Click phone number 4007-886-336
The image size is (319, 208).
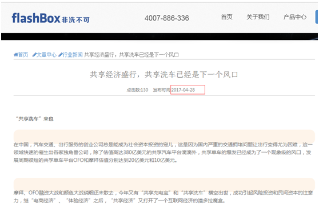tap(166, 18)
